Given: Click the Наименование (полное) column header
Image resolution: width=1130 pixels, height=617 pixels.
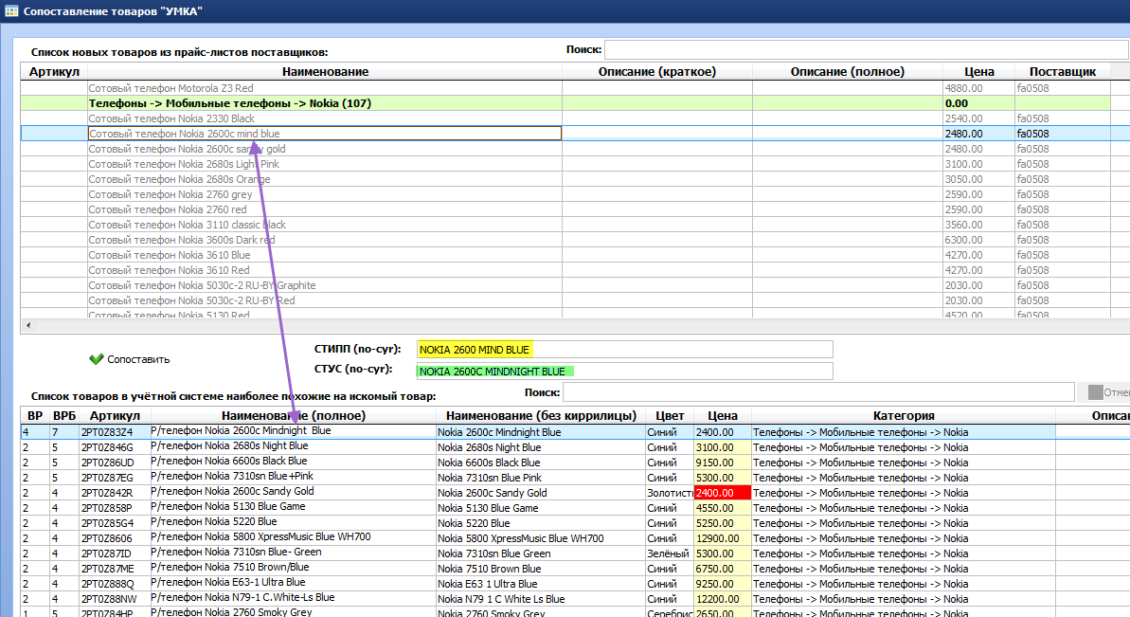Looking at the screenshot, I should [294, 415].
